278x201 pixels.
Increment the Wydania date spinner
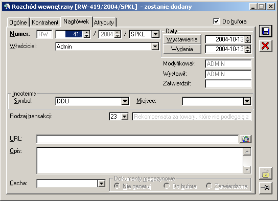[248, 47]
